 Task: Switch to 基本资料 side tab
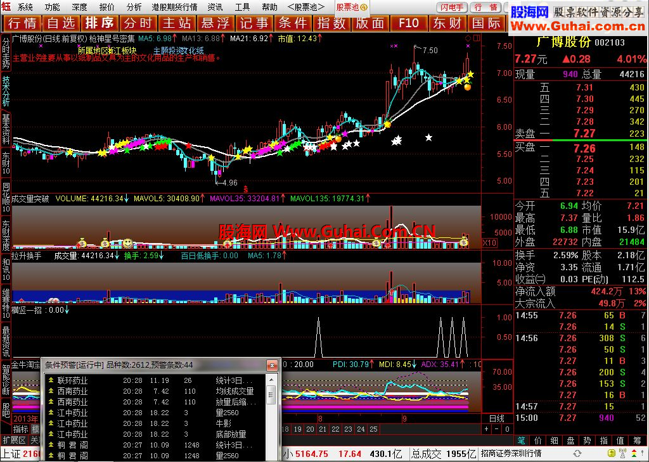click(x=6, y=129)
